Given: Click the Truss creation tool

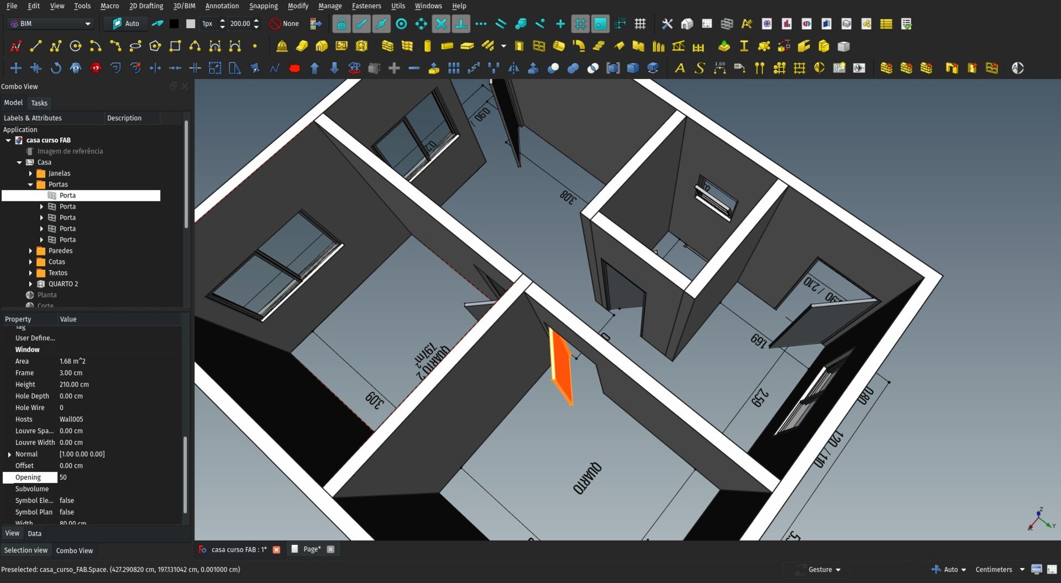Looking at the screenshot, I should [x=679, y=46].
